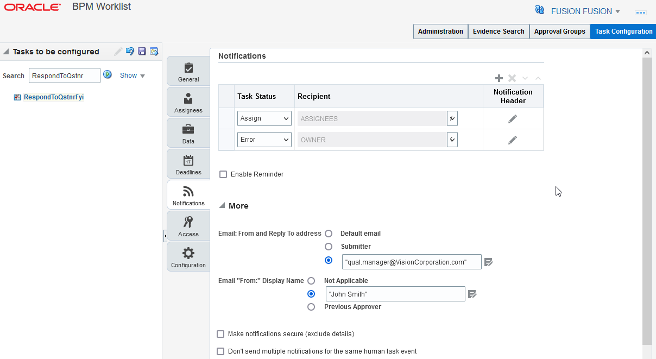The height and width of the screenshot is (359, 656).
Task: Select the Assignees configuration tab icon
Action: point(188,102)
